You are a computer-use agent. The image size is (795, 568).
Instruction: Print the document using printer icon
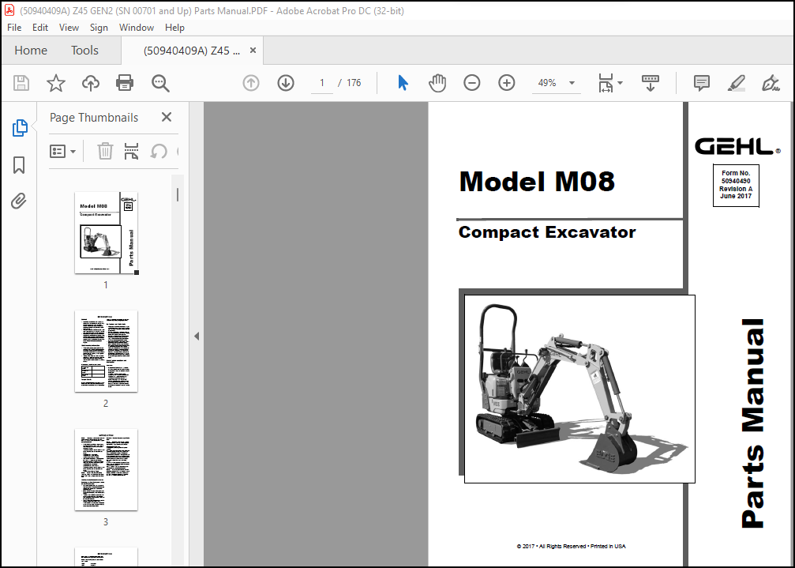coord(125,83)
